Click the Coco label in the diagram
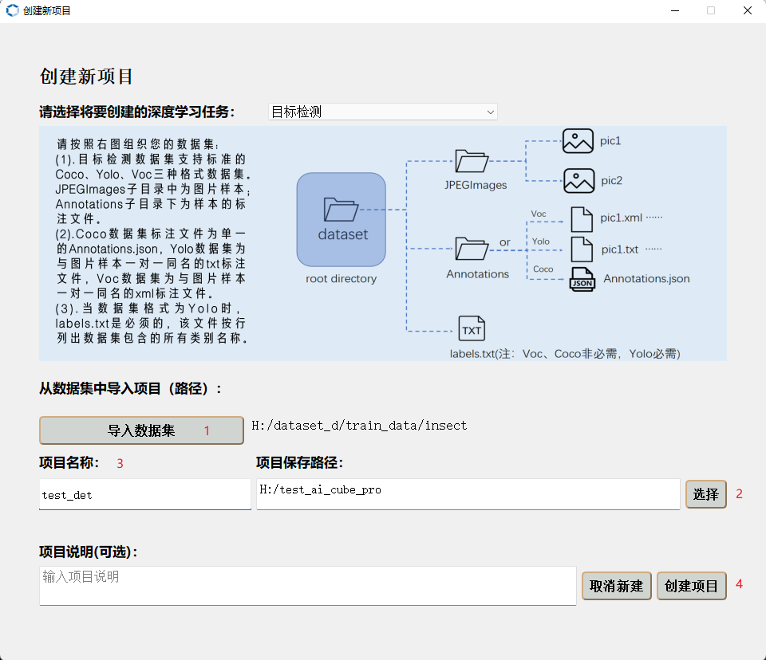The image size is (766, 660). [543, 269]
